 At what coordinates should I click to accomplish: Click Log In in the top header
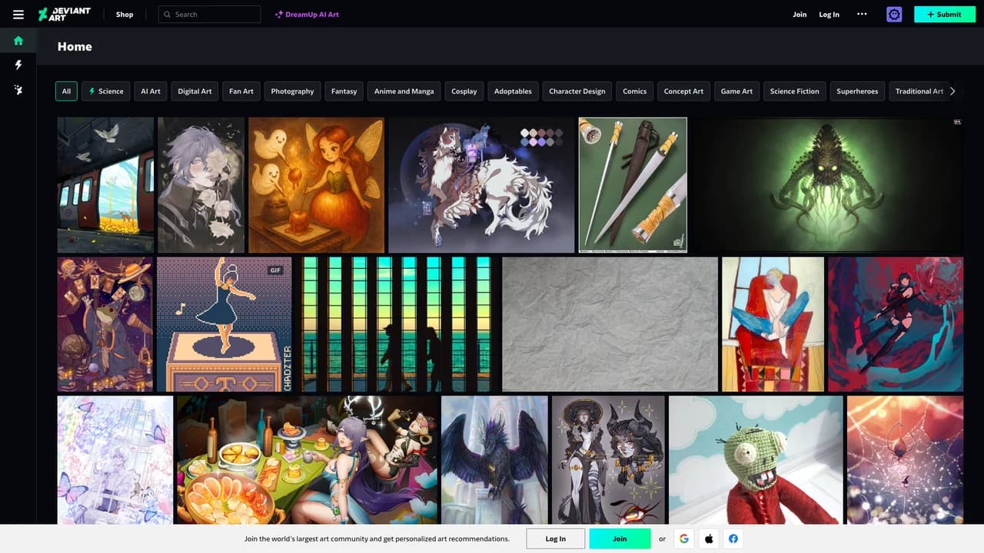point(829,15)
